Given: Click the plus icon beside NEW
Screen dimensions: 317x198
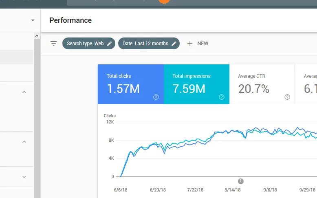Looking at the screenshot, I should point(190,44).
